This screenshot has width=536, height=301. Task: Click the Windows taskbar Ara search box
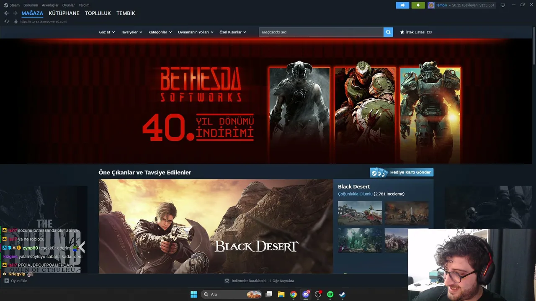tap(231, 294)
